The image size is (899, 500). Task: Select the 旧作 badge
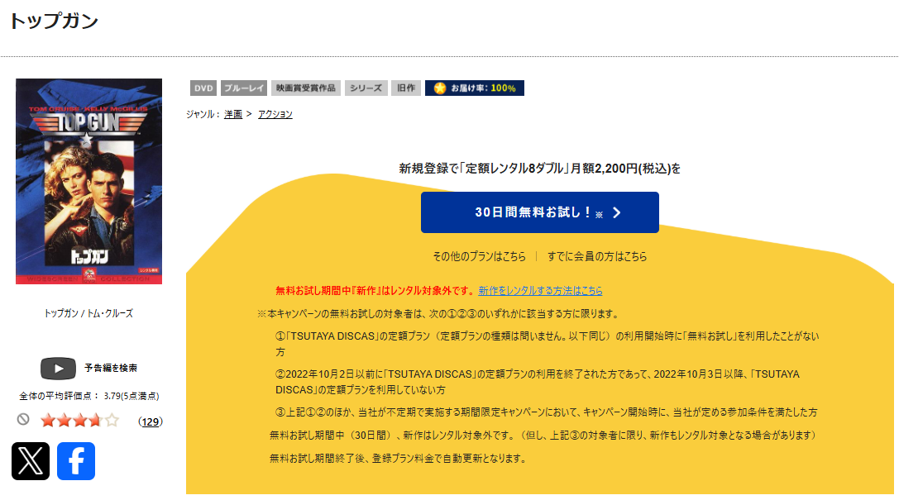[405, 88]
